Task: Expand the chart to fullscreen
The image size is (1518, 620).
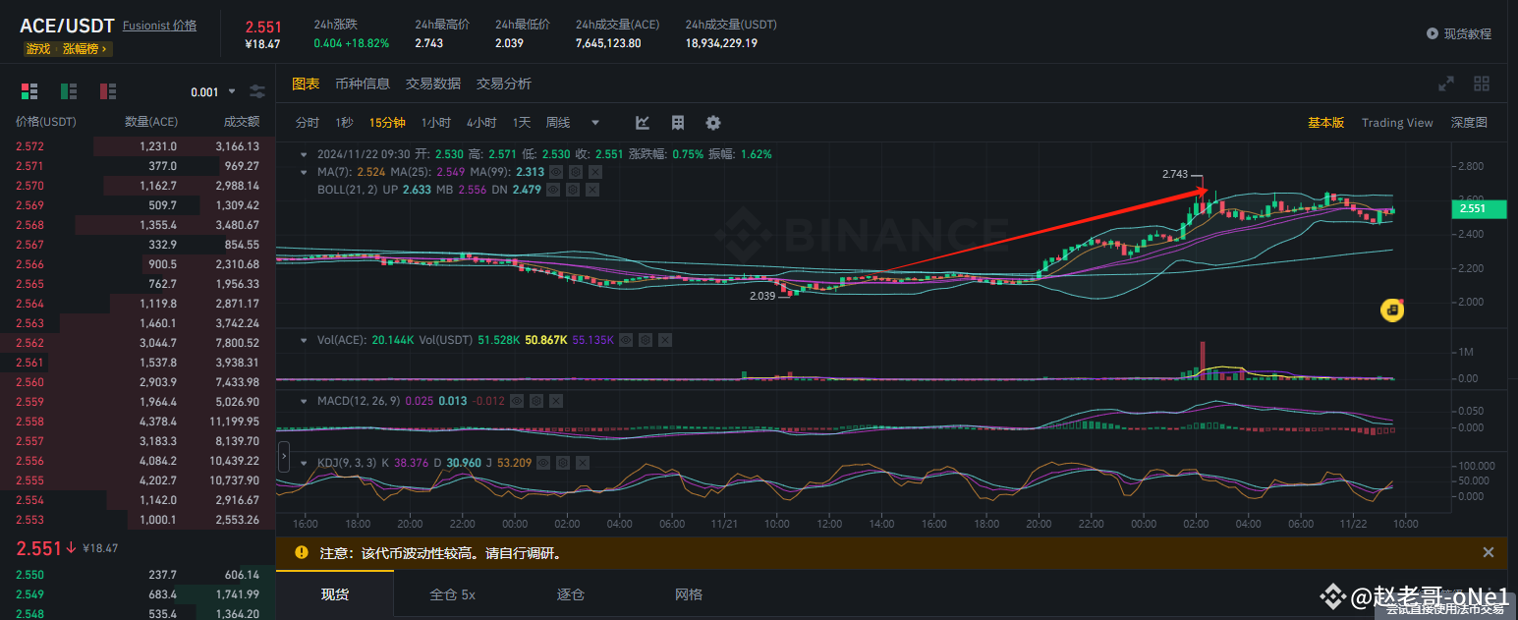Action: click(1446, 84)
